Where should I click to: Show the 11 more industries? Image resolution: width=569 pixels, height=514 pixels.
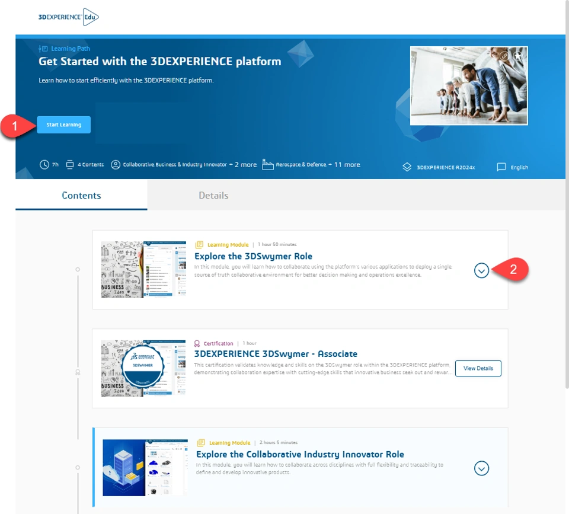point(344,164)
